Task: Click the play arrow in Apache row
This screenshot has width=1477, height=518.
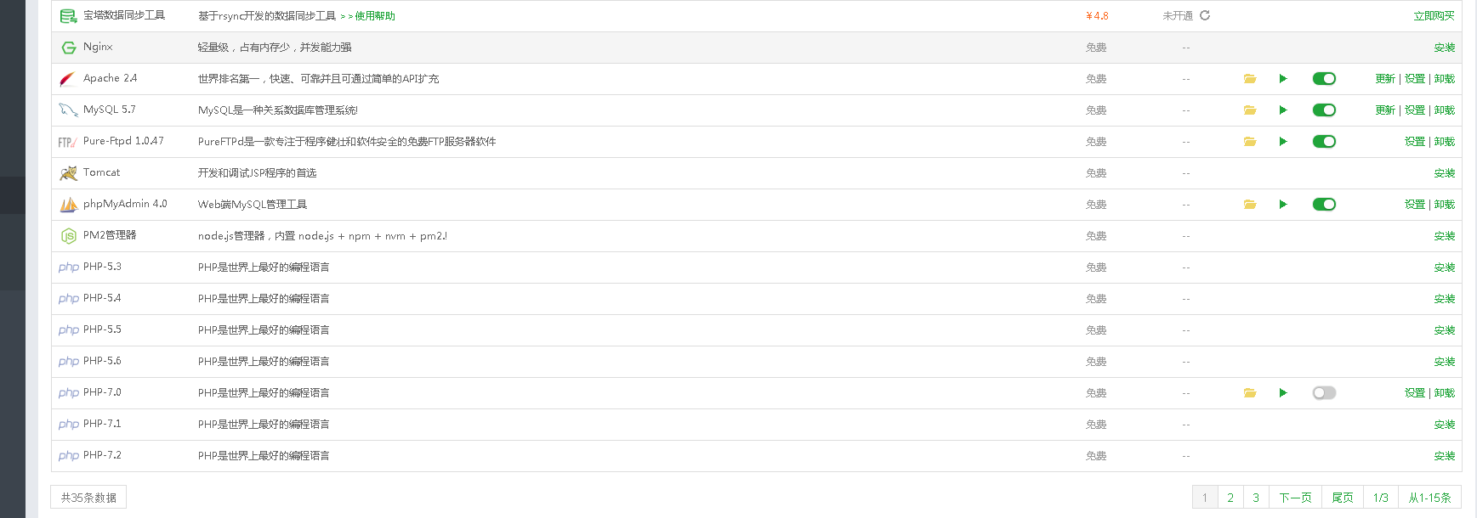Action: 1283,79
